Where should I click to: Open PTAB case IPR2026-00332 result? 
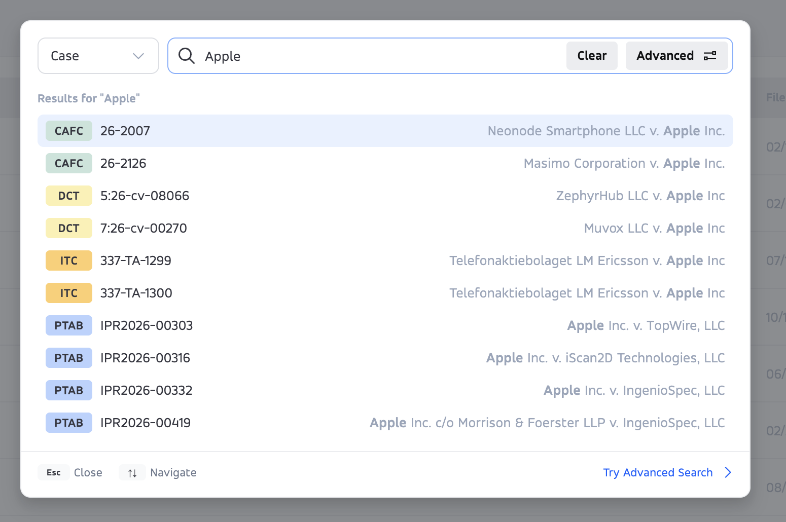[385, 390]
